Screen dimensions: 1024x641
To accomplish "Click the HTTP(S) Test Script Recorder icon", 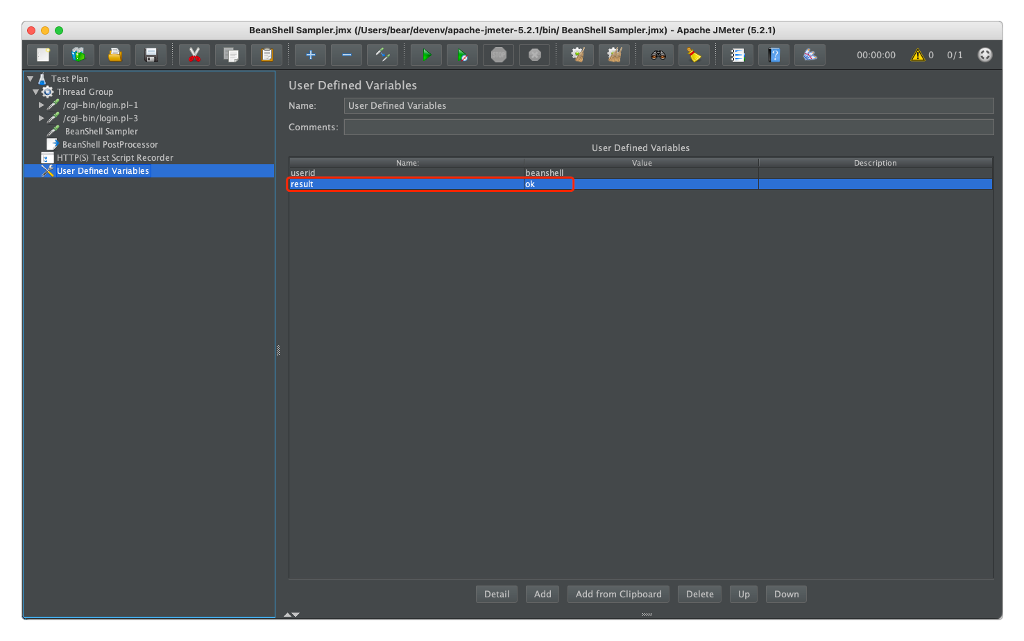I will [47, 158].
